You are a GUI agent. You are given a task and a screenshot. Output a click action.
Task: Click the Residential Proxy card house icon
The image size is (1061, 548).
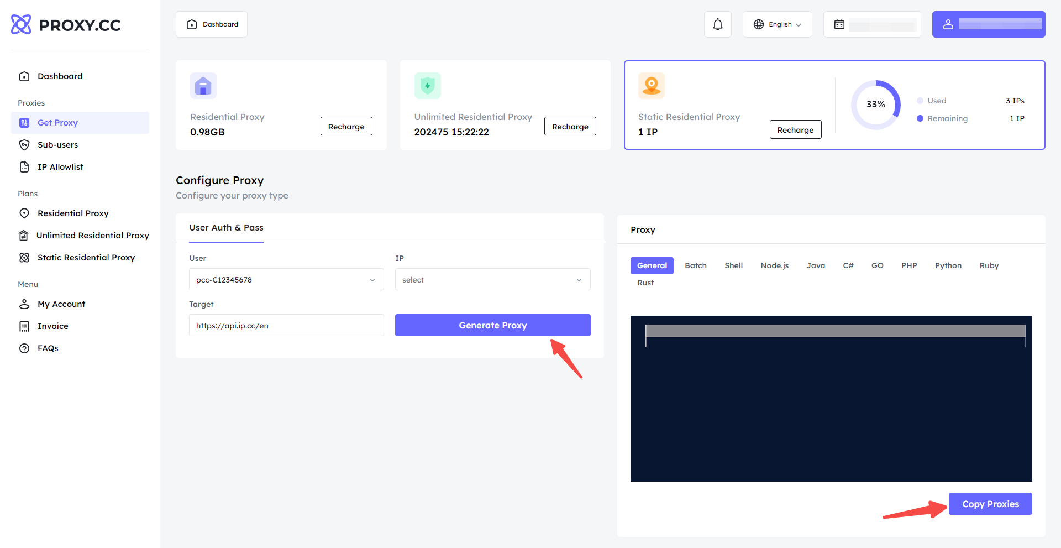(x=203, y=86)
